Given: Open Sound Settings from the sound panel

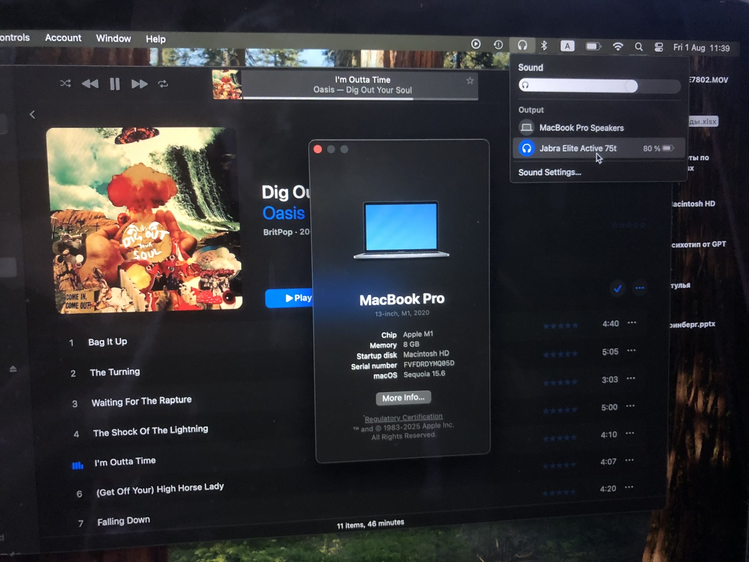Looking at the screenshot, I should click(x=549, y=172).
